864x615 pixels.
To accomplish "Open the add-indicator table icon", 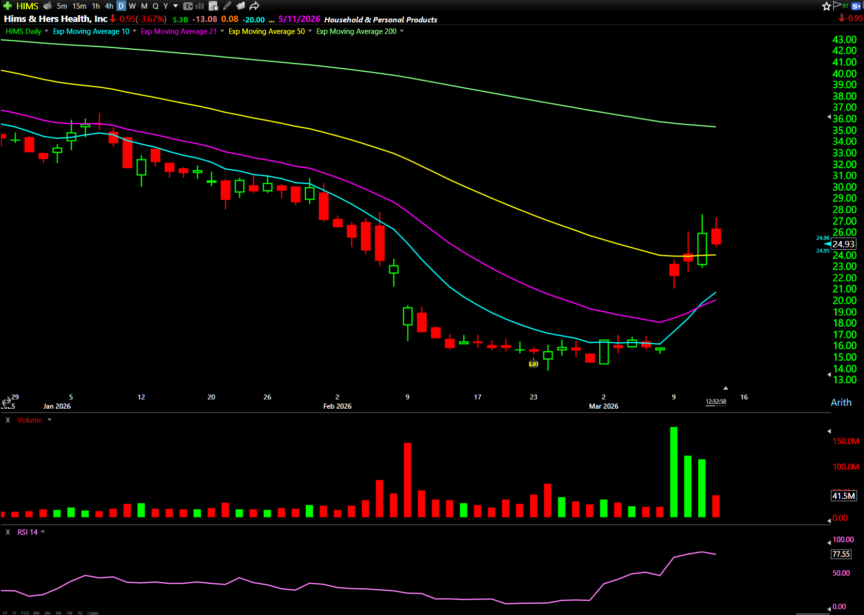I will tap(213, 6).
